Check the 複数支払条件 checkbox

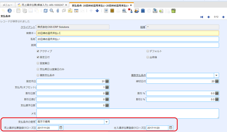pyautogui.click(x=38, y=75)
